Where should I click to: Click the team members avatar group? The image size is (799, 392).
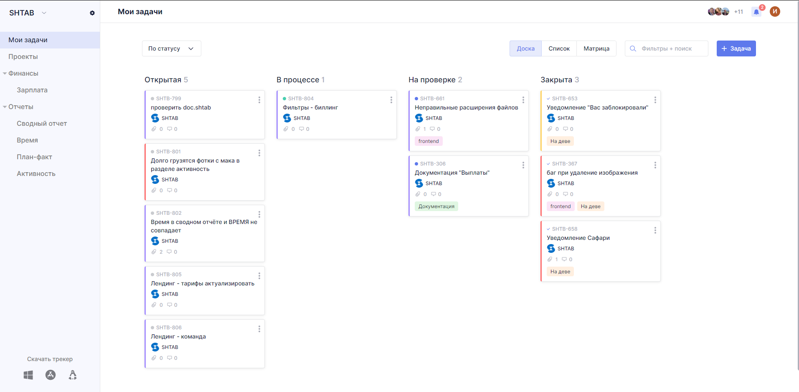click(718, 12)
